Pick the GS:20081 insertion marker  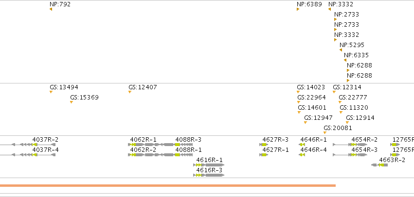325,133
